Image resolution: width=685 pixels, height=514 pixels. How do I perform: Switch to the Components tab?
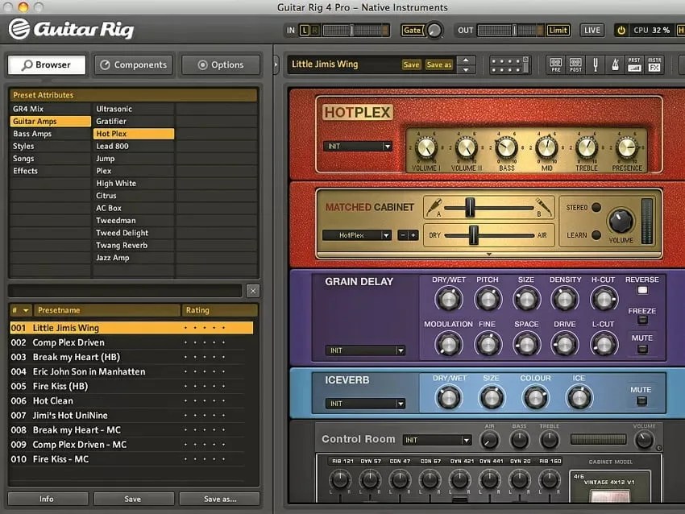point(133,64)
